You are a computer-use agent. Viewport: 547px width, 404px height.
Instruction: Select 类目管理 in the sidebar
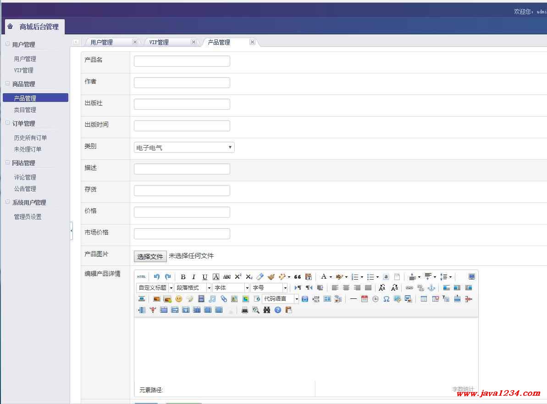25,110
